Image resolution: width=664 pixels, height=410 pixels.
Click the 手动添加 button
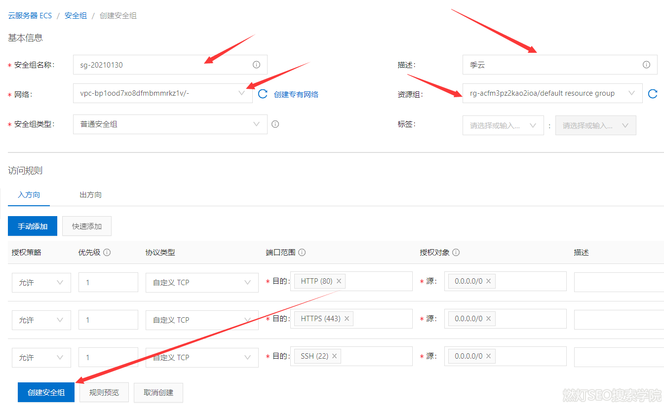point(33,226)
